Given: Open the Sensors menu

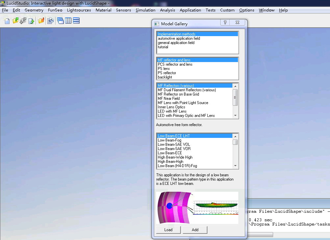Looking at the screenshot, I should click(x=123, y=10).
